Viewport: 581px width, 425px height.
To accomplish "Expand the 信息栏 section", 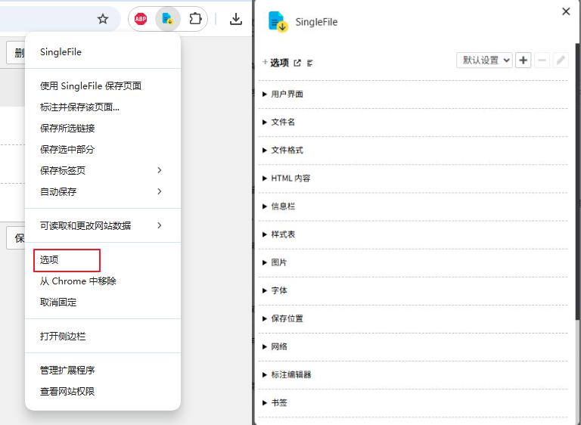I will tap(413, 206).
